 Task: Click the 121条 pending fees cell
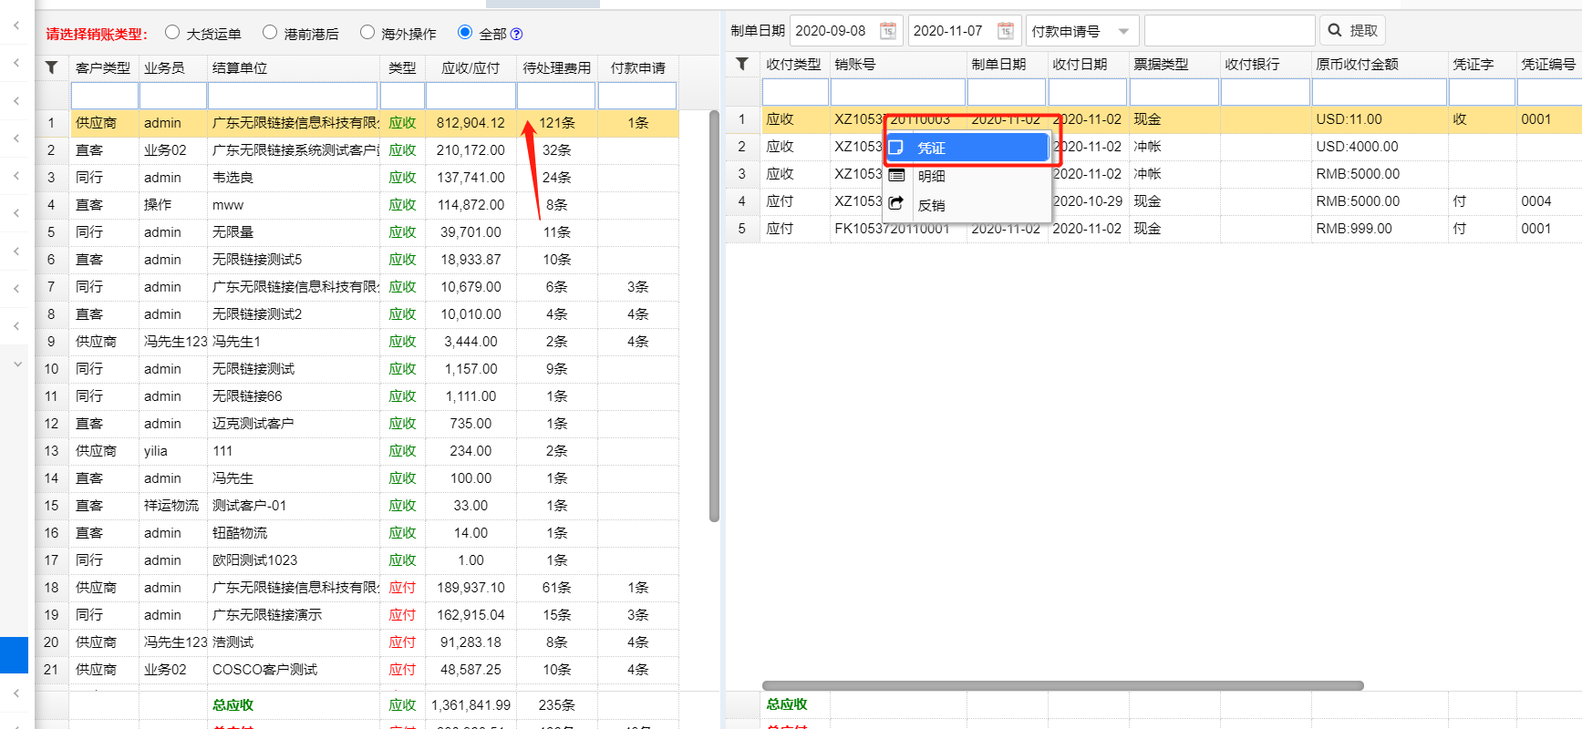click(x=556, y=123)
